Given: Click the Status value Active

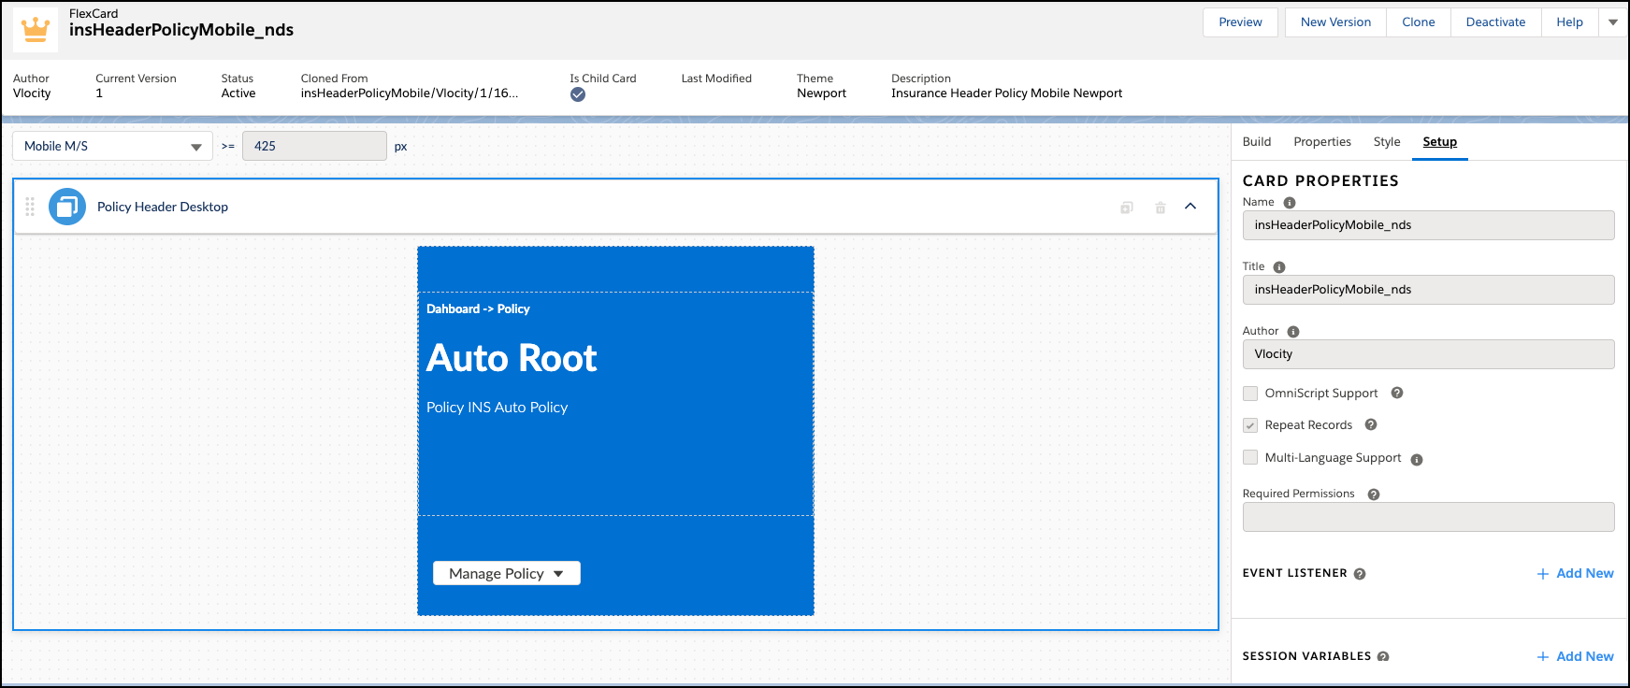Looking at the screenshot, I should 238,93.
